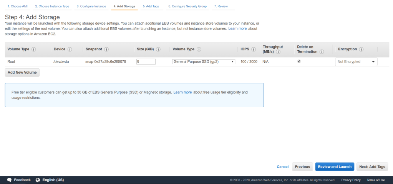Click the root volume Size input field

[x=146, y=61]
